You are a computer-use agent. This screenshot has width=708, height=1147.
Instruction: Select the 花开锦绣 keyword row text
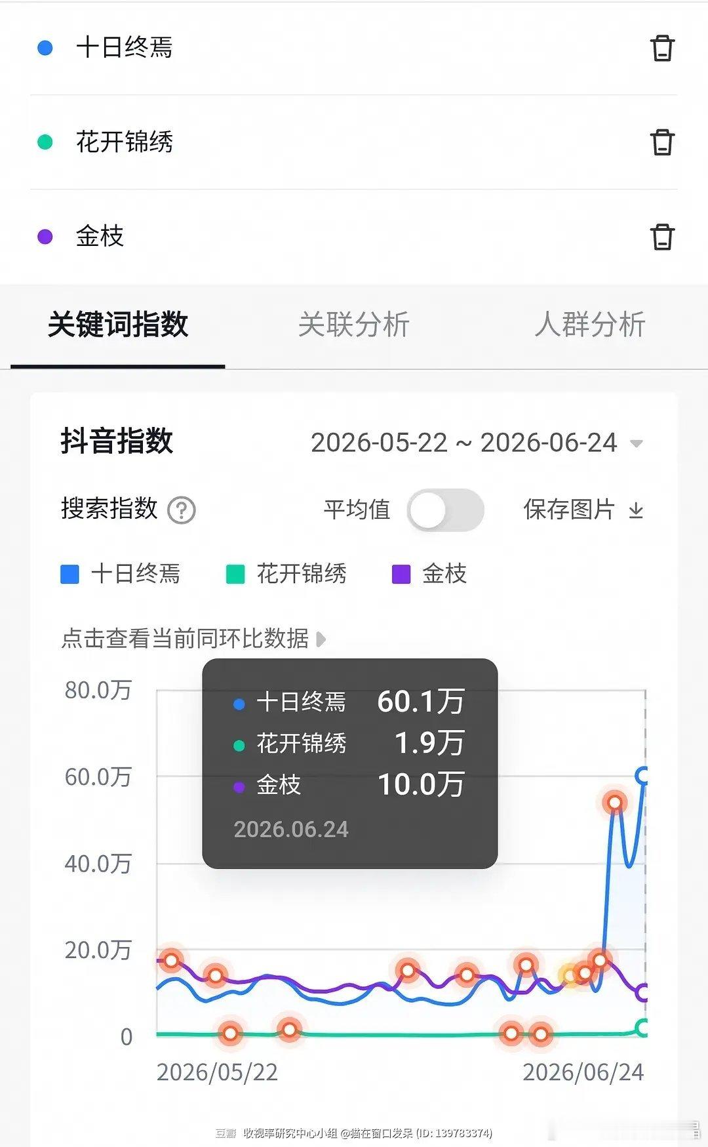pos(125,142)
